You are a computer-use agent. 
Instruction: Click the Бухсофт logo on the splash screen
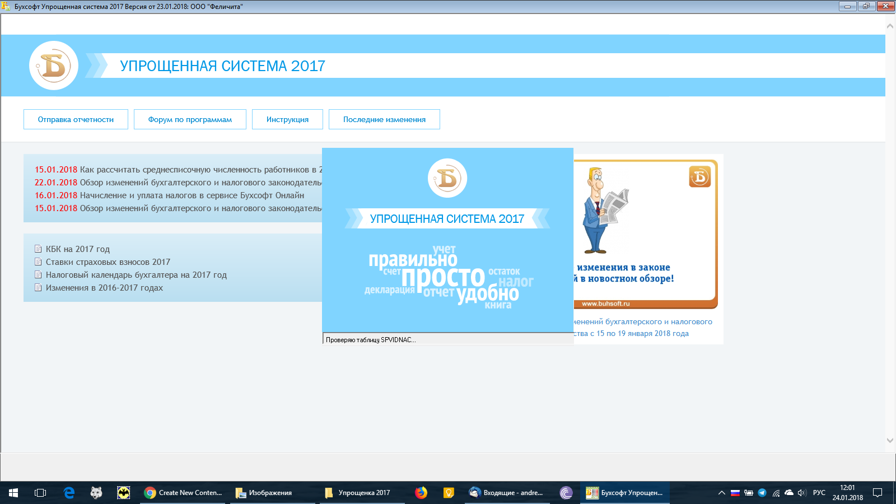447,178
